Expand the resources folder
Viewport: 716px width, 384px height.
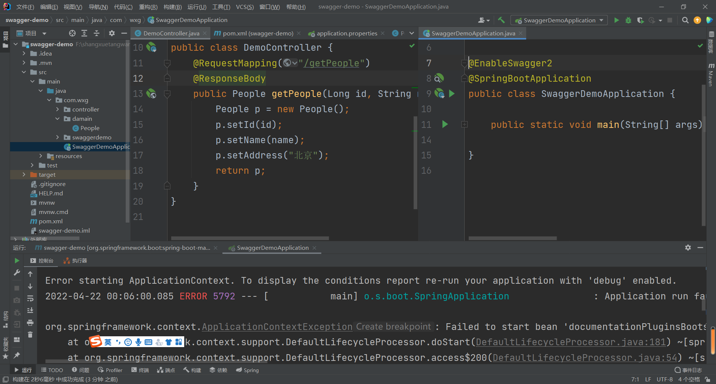(x=41, y=156)
